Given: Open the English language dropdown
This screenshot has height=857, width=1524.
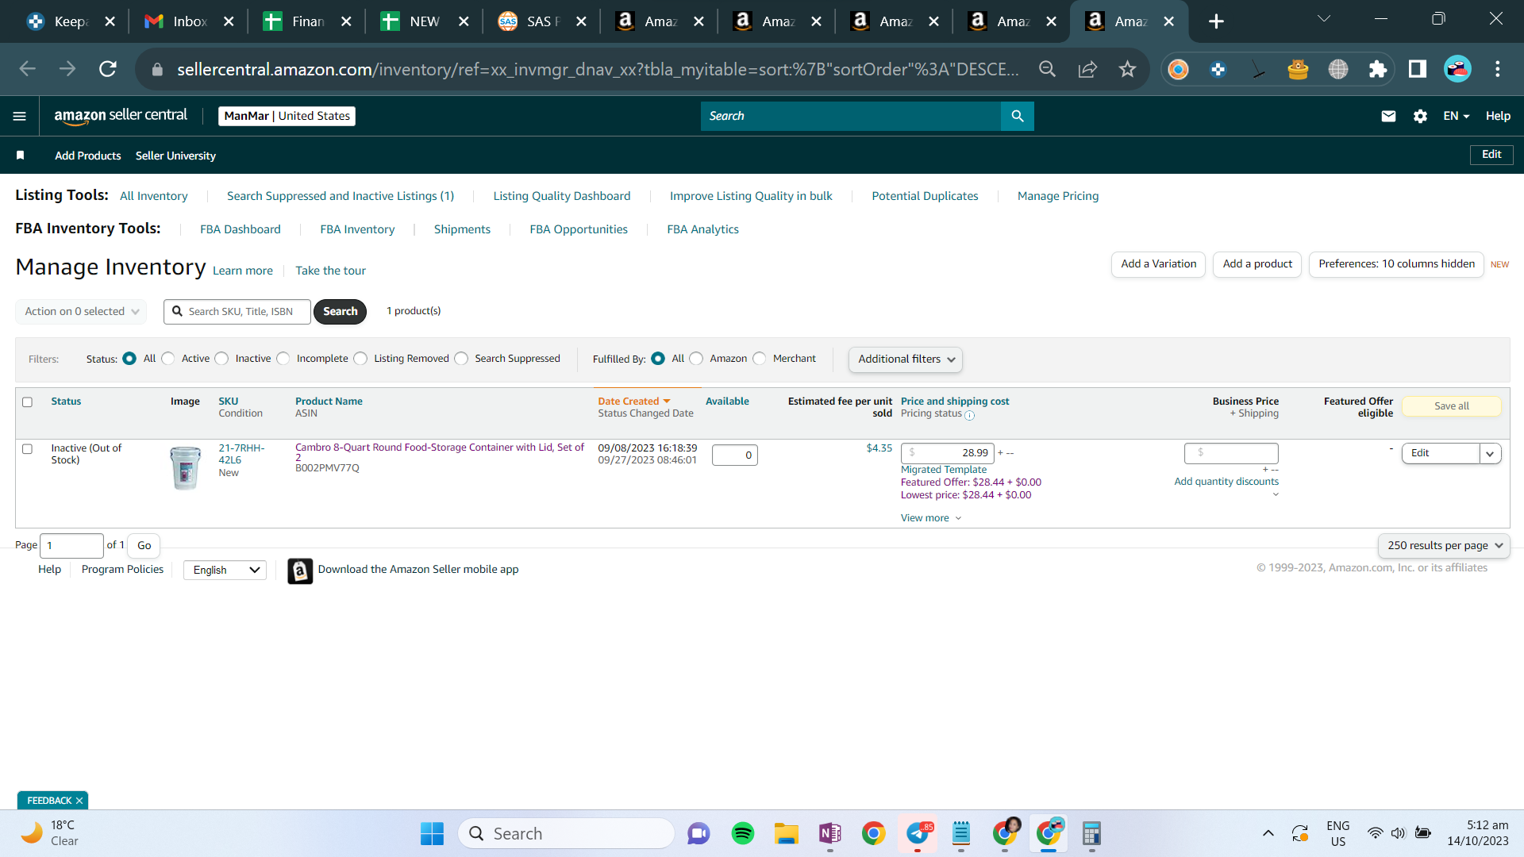Looking at the screenshot, I should (x=225, y=571).
